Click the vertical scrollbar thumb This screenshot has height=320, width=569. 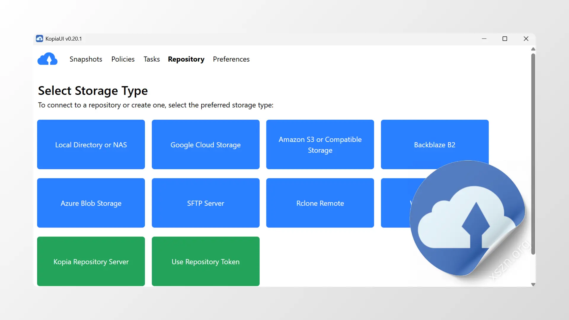coord(533,154)
